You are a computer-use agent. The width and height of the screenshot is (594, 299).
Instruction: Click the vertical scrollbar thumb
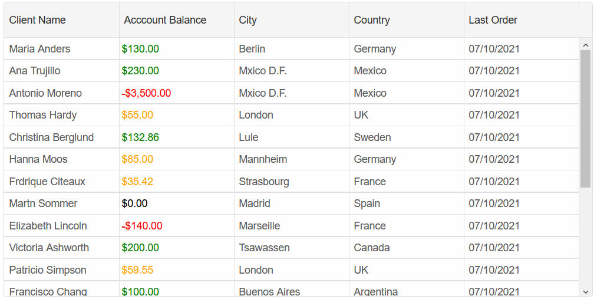[x=585, y=119]
